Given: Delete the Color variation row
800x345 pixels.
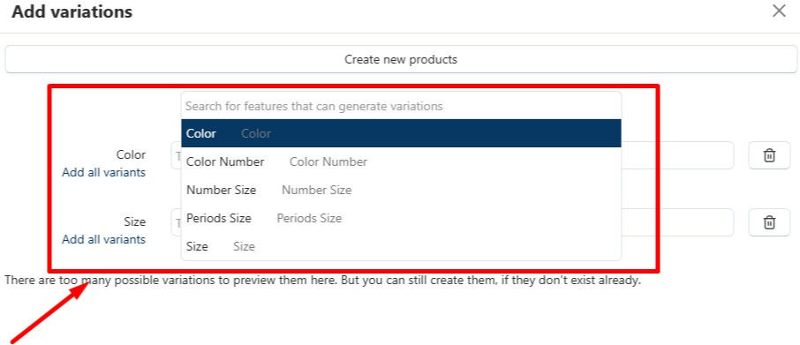Looking at the screenshot, I should click(769, 155).
